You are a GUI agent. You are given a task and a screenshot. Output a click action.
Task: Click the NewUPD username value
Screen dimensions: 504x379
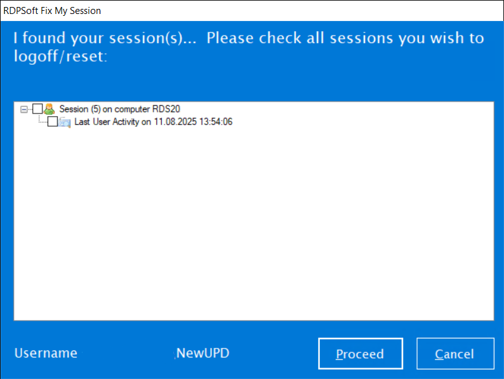(x=202, y=354)
